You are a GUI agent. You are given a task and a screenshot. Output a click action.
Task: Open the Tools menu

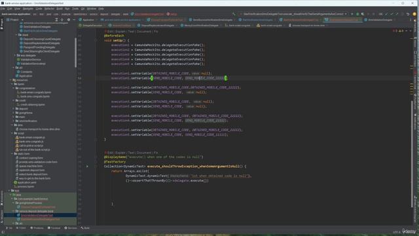(x=75, y=9)
